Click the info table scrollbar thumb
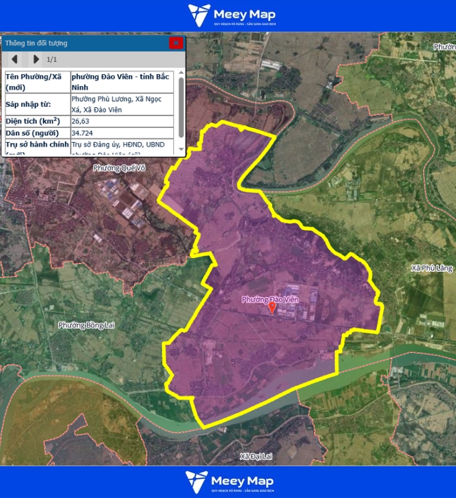456x498 pixels. click(x=181, y=106)
